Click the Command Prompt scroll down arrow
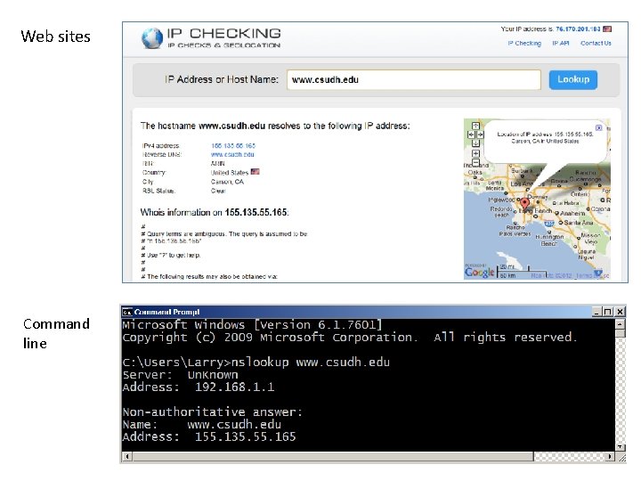Viewport: 641px width, 481px height. point(621,446)
